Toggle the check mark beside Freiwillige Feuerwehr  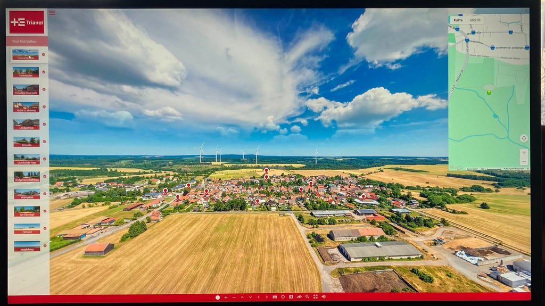[44, 89]
